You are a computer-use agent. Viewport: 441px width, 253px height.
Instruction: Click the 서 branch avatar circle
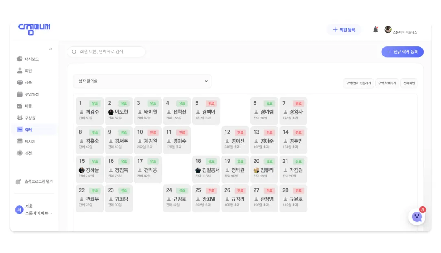coord(19,210)
